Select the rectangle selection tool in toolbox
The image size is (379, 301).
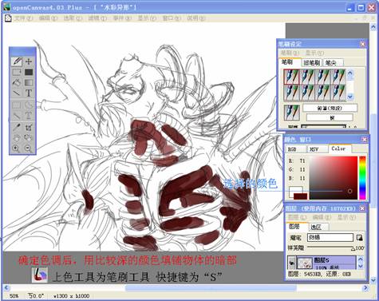(x=17, y=72)
